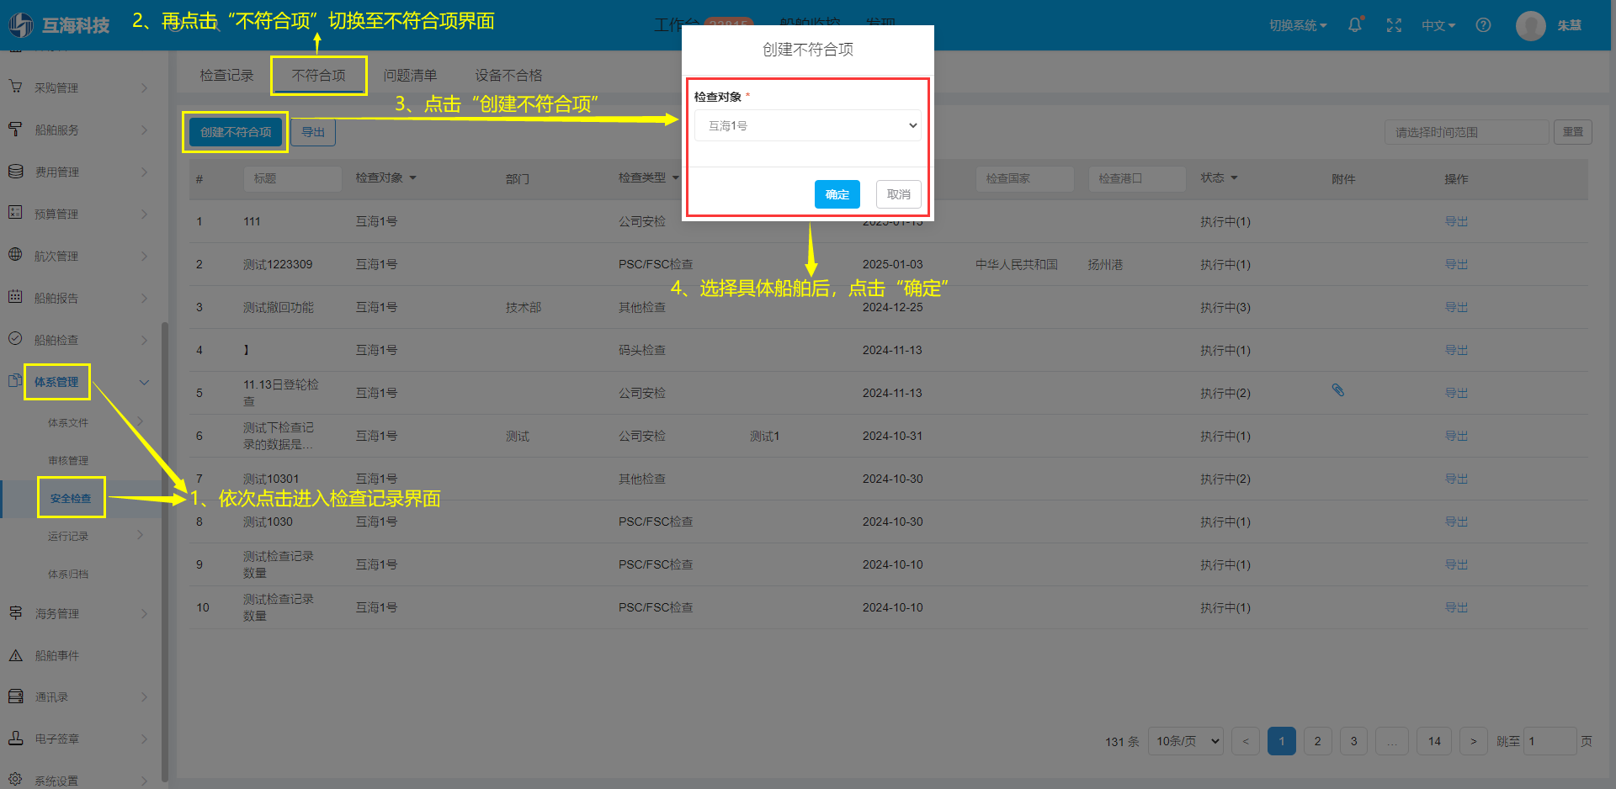Viewport: 1616px width, 789px height.
Task: Go to page 2
Action: tap(1318, 741)
